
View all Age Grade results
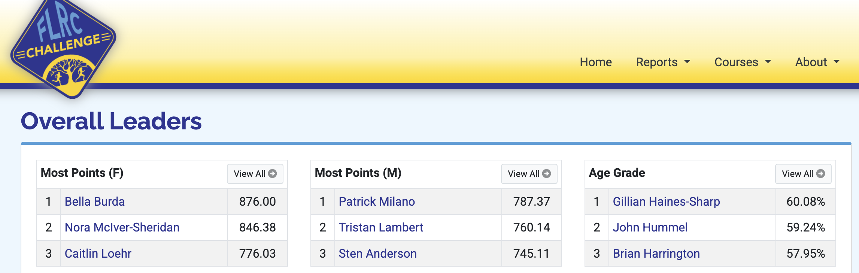803,174
